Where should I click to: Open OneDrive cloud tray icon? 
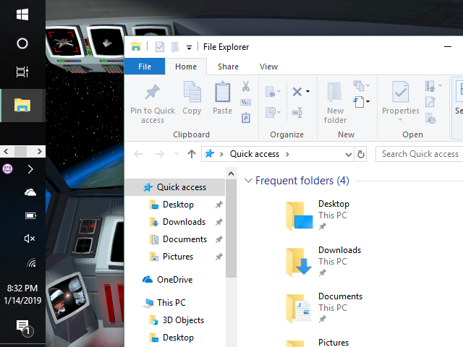[x=30, y=193]
